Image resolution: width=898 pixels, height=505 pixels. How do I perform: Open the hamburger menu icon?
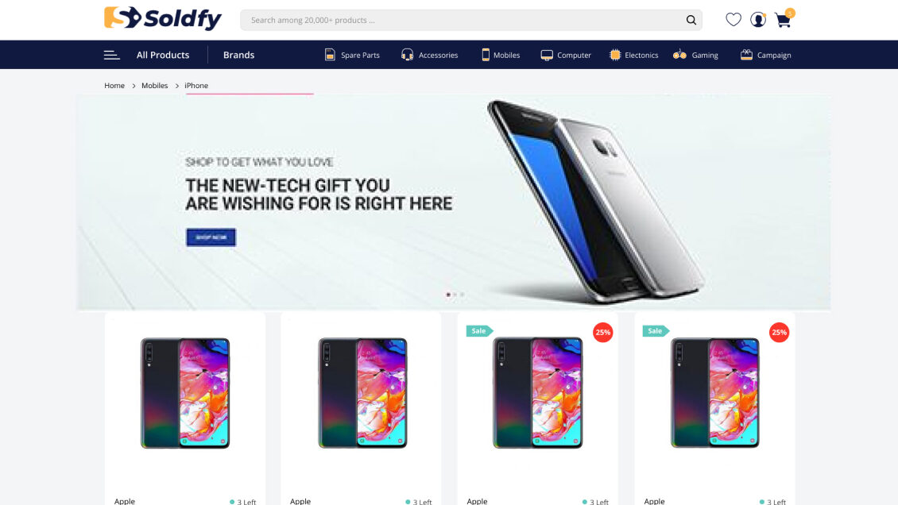112,55
